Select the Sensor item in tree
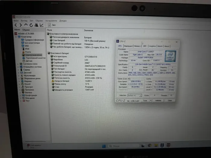 29,60
